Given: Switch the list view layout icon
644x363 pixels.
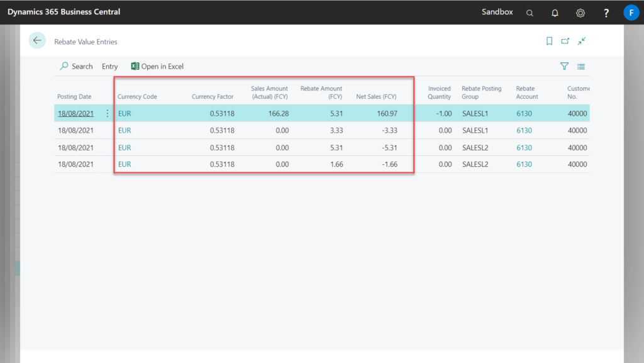Looking at the screenshot, I should pos(581,66).
